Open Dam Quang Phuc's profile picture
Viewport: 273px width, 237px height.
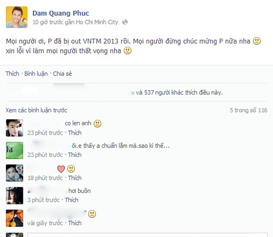[16, 17]
